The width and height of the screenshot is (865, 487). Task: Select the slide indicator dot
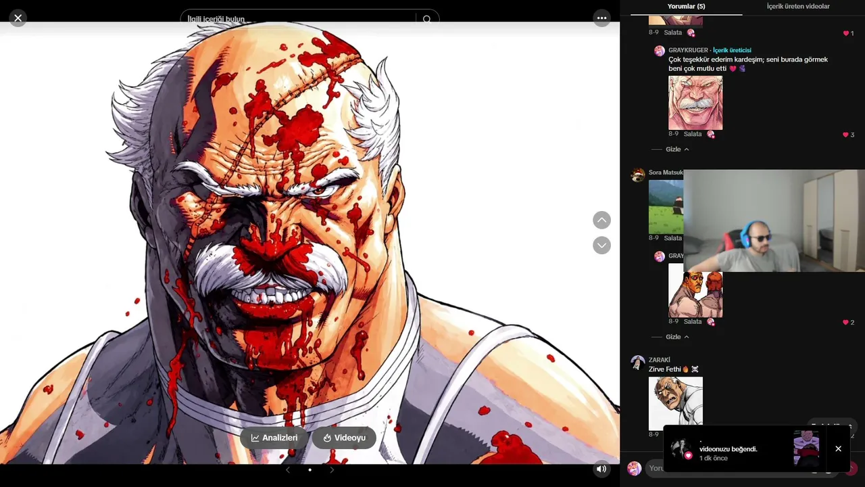[x=310, y=469]
